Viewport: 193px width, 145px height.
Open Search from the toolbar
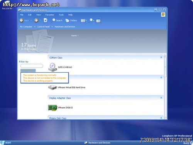tap(57, 20)
